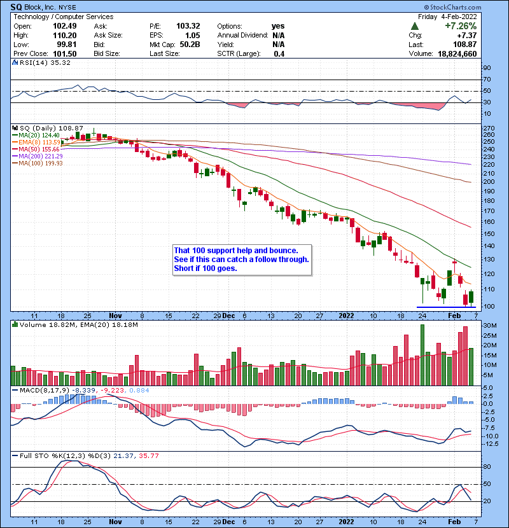Click the RSI(14) 35.32 panel label
The height and width of the screenshot is (528, 509).
(x=45, y=62)
